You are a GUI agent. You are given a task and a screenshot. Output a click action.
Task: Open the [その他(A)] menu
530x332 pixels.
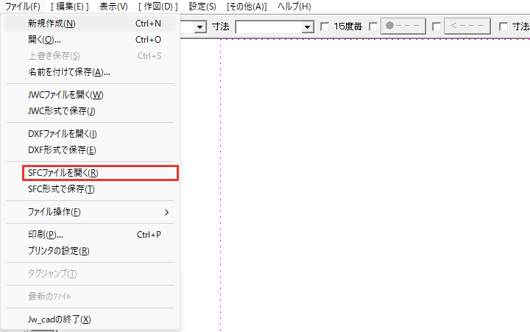pyautogui.click(x=247, y=7)
